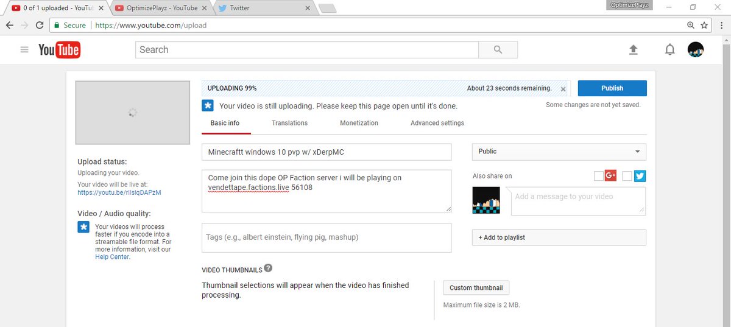Open the upload arrow icon in the header
The image size is (731, 327).
click(x=633, y=50)
